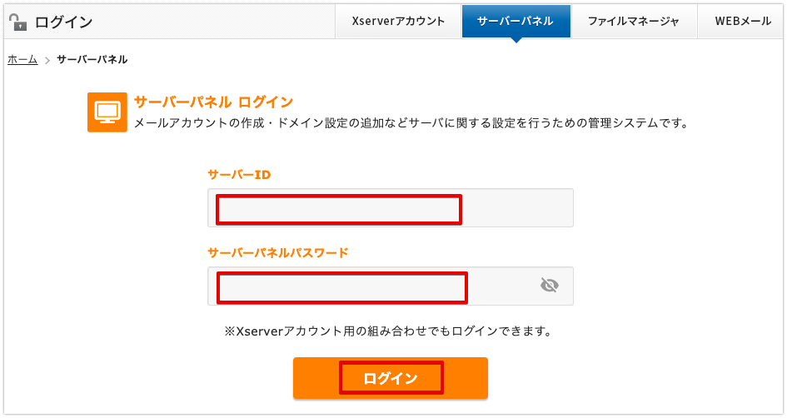Click the サーバーID field label
Screen dimensions: 787x418
(x=239, y=175)
